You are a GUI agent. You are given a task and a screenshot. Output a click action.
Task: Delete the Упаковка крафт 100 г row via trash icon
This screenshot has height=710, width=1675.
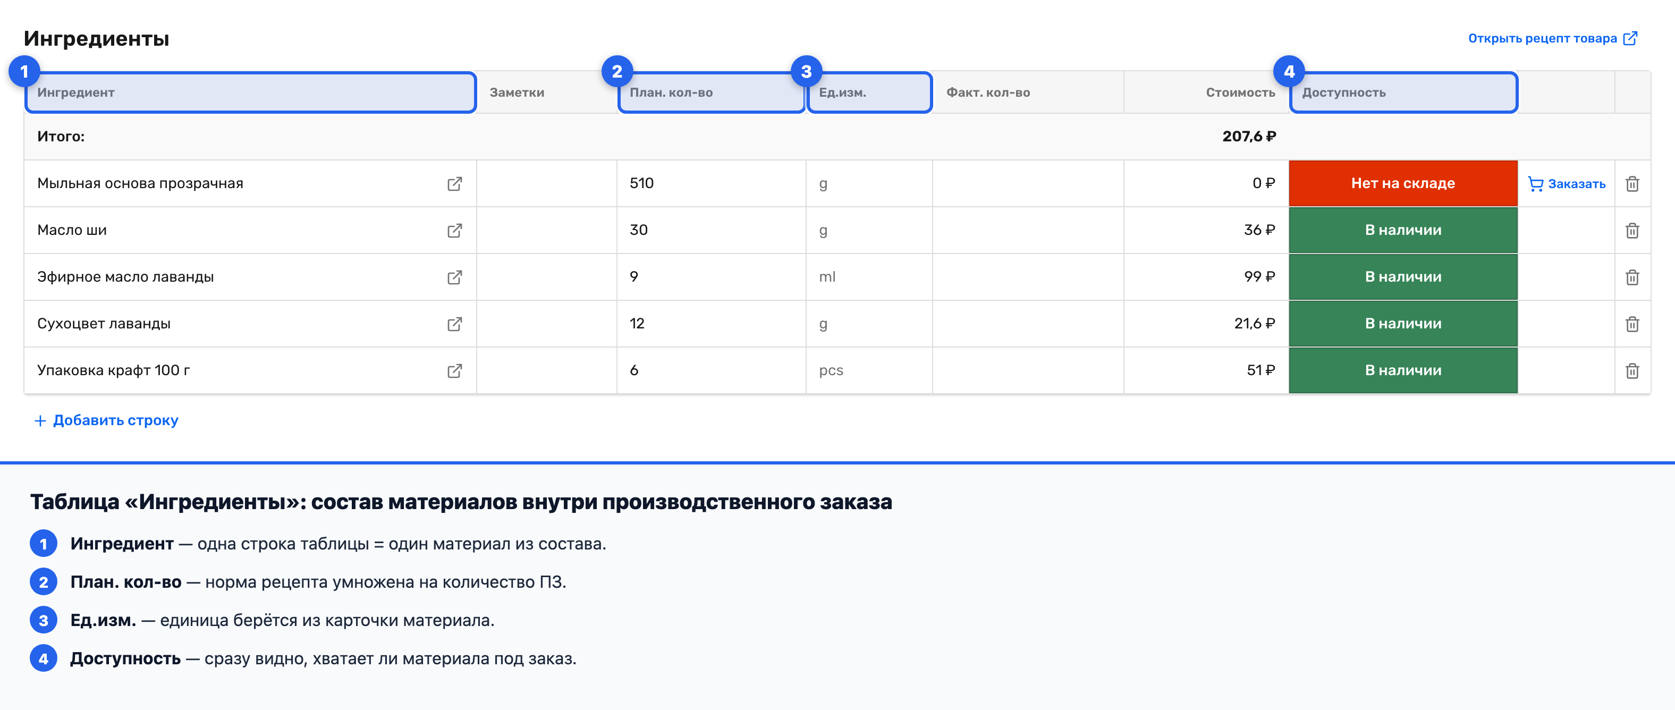click(1632, 371)
